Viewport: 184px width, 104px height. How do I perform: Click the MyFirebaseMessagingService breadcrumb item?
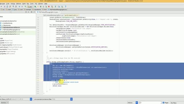click(57, 10)
